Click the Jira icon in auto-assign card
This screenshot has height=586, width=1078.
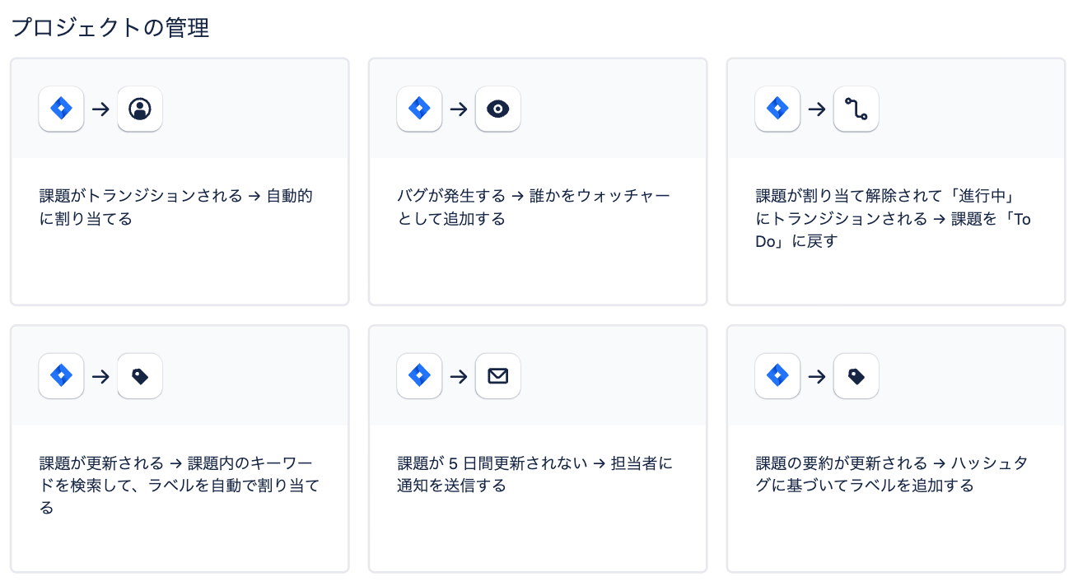coord(62,109)
